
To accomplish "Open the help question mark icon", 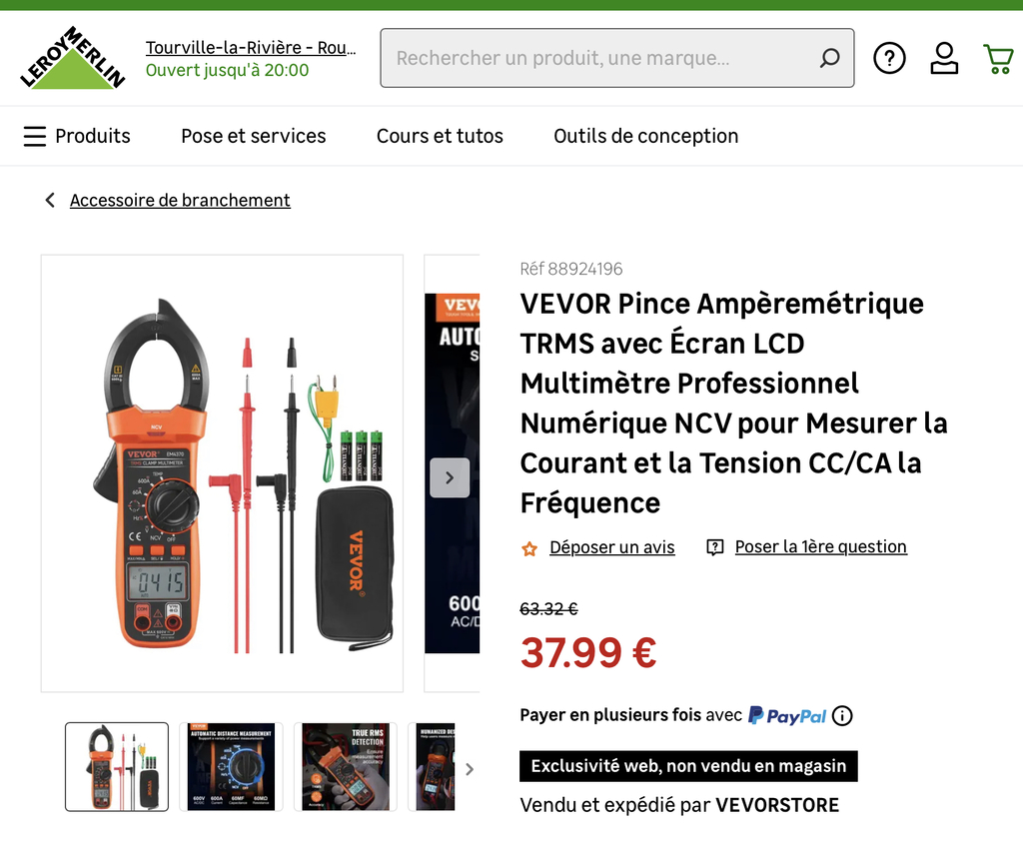I will [889, 58].
